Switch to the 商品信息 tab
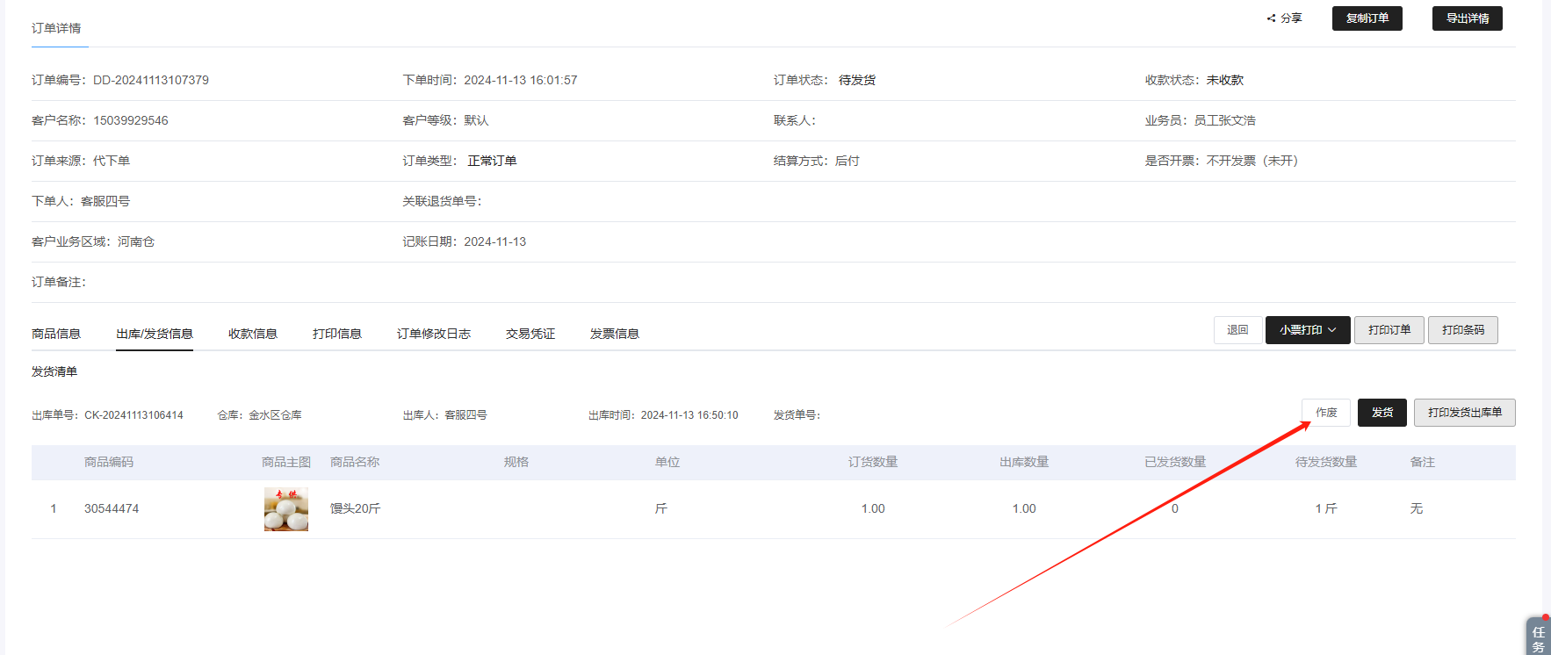The image size is (1551, 655). [x=56, y=334]
